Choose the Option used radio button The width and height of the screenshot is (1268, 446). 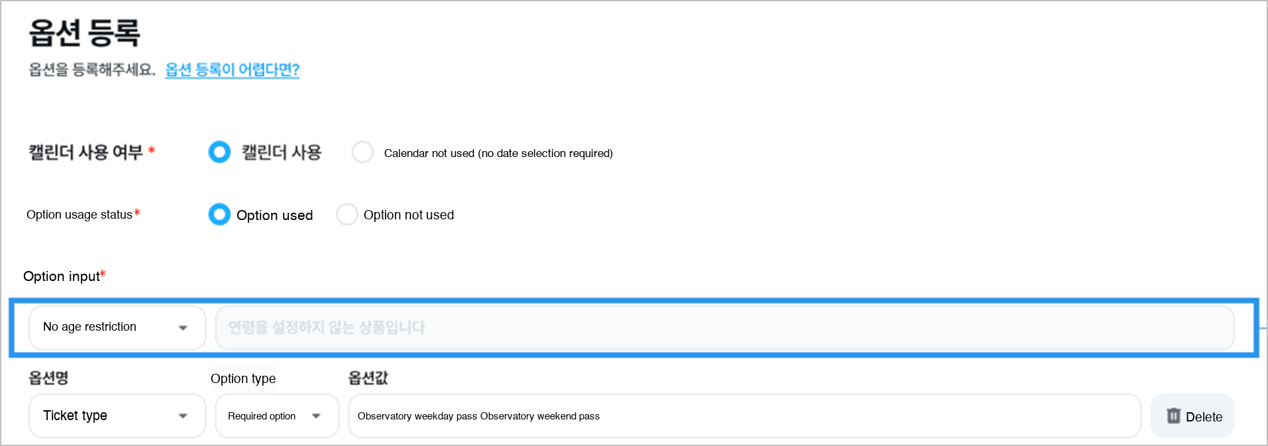(x=219, y=214)
